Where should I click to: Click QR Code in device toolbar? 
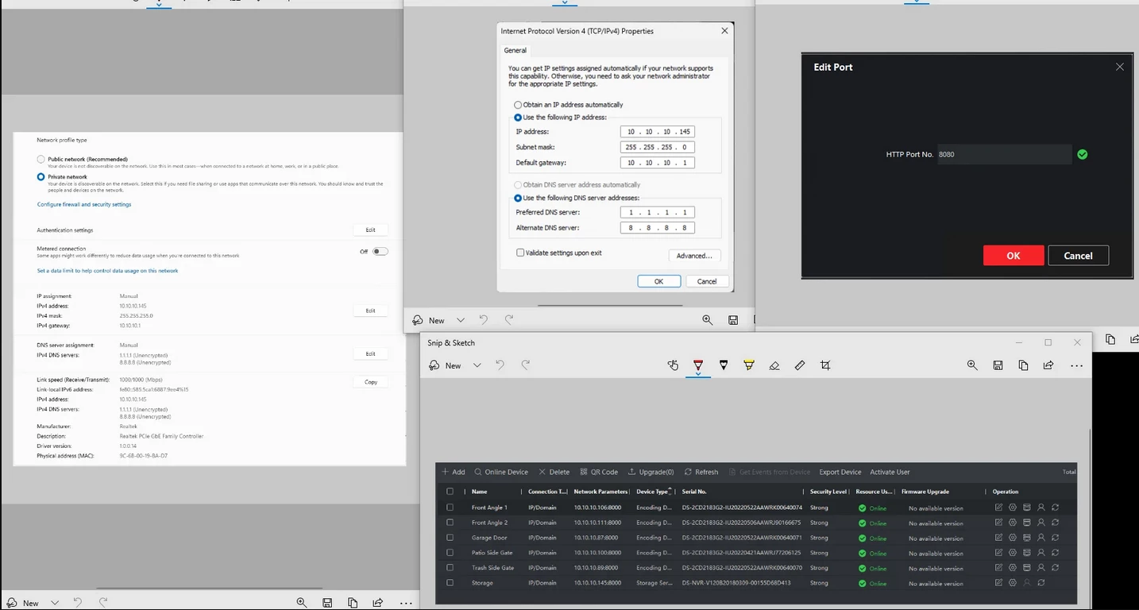coord(599,472)
